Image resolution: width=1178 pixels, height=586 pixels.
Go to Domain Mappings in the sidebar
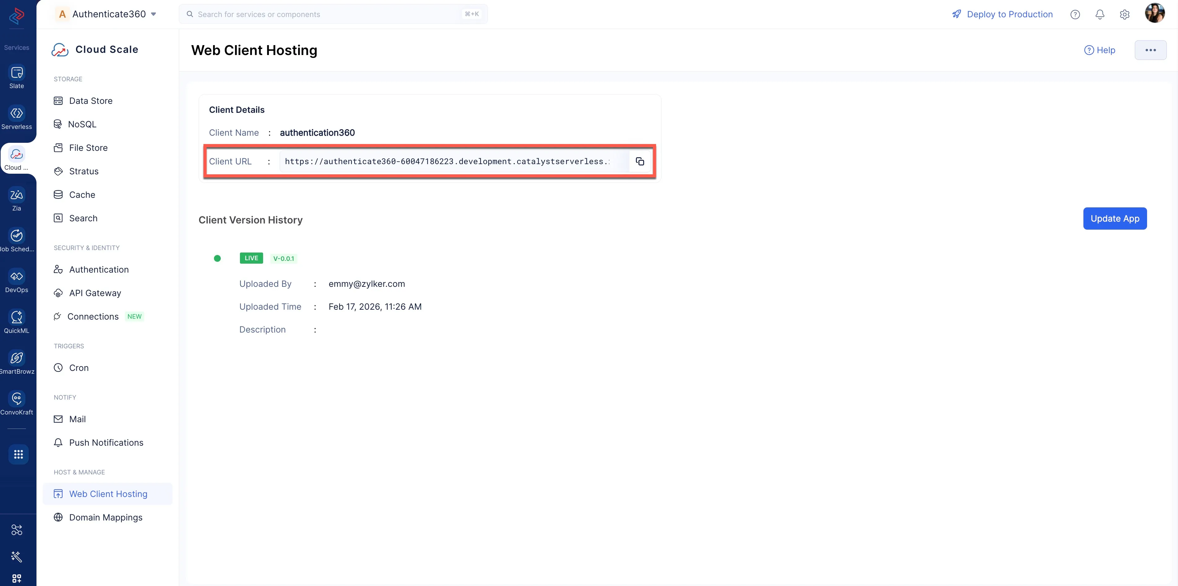(x=106, y=517)
